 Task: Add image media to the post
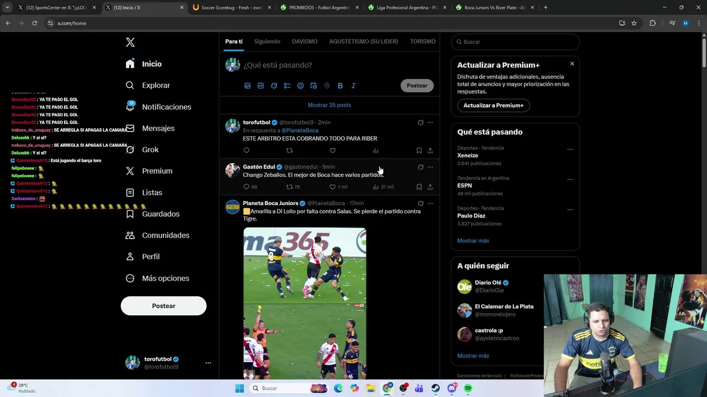pyautogui.click(x=247, y=85)
